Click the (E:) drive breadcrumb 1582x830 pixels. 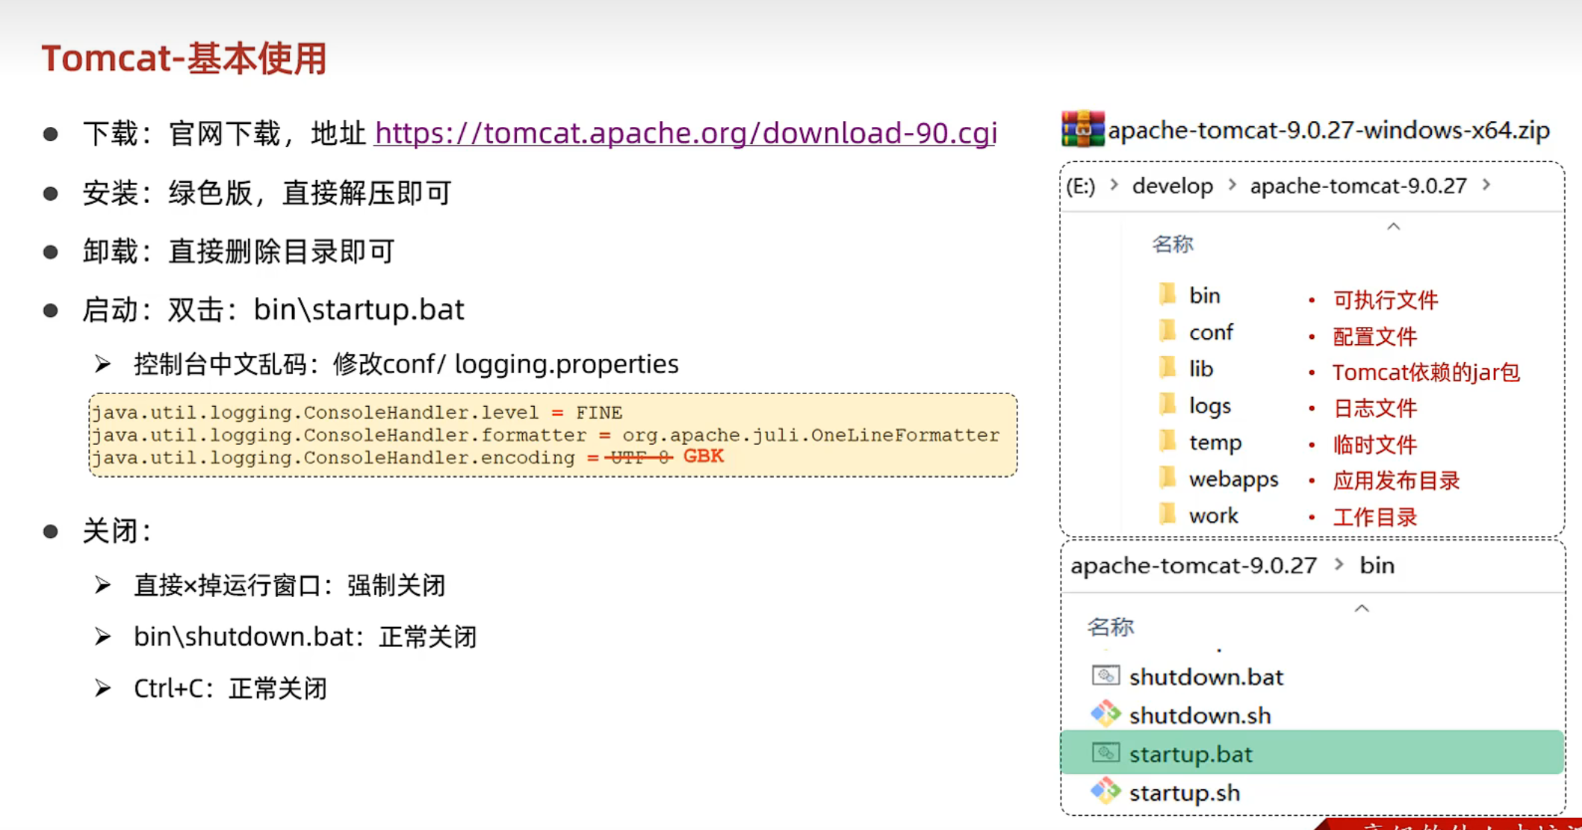[1081, 186]
